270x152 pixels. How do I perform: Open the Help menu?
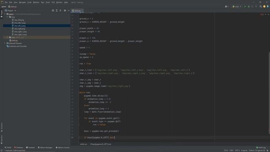(x=66, y=3)
